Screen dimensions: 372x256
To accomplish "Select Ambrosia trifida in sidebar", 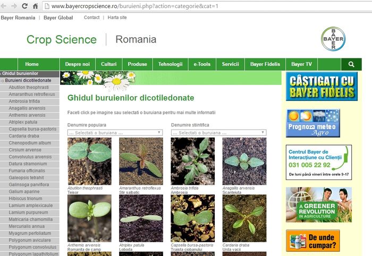I will point(30,101).
